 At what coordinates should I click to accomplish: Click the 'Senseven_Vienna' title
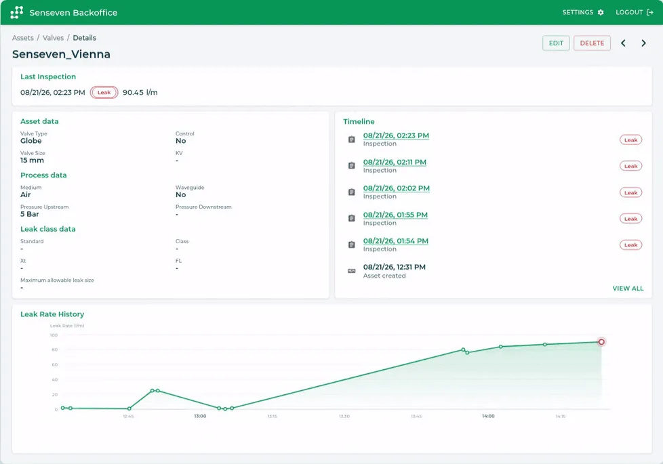click(x=61, y=54)
